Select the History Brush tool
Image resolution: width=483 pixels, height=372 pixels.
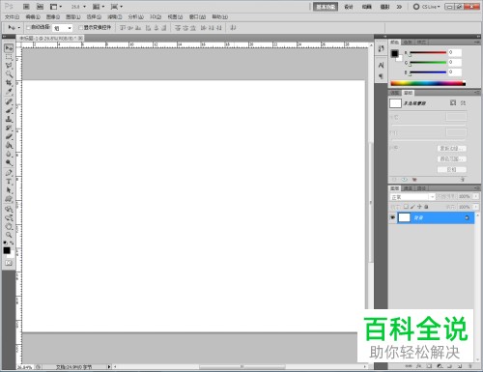9,128
